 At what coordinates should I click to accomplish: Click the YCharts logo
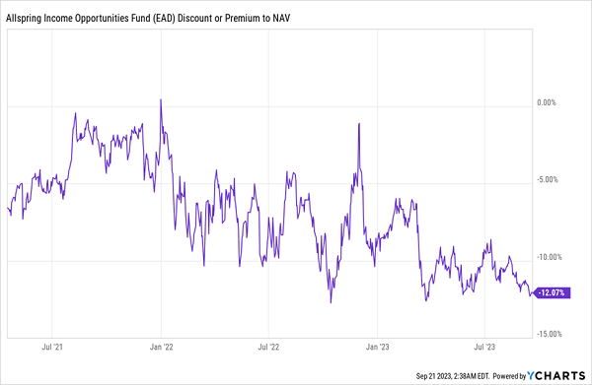[x=556, y=375]
